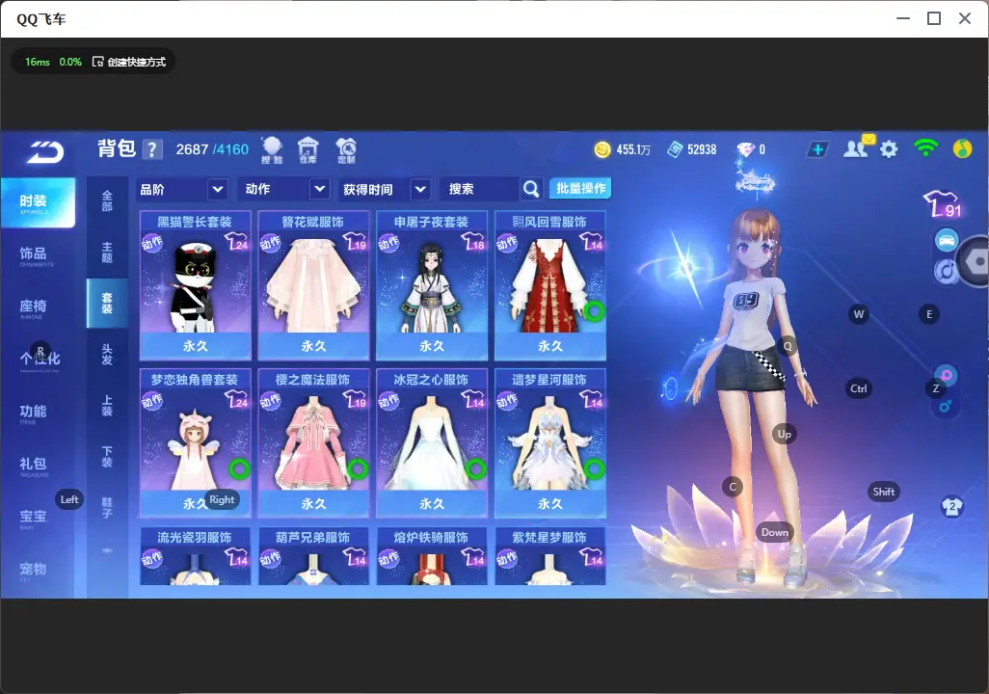Select the 头发 subcategory tab
Image resolution: width=989 pixels, height=694 pixels.
click(x=107, y=355)
